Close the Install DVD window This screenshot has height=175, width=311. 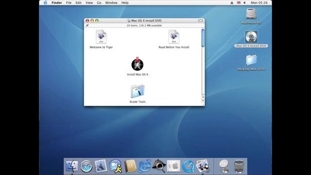pos(87,20)
